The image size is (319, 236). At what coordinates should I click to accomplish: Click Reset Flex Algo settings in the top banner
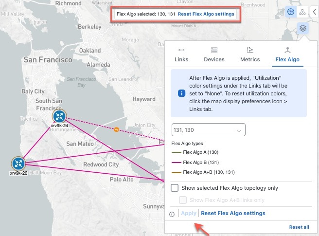tap(206, 14)
